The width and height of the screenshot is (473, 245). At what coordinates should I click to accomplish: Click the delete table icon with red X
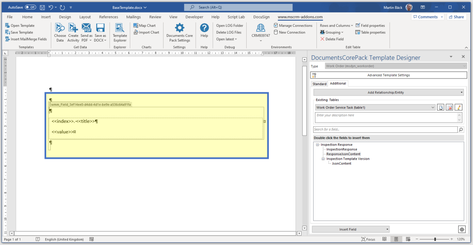pos(450,108)
